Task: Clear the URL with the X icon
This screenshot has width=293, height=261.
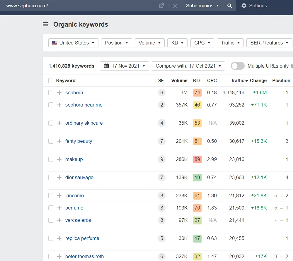Action: pos(175,6)
